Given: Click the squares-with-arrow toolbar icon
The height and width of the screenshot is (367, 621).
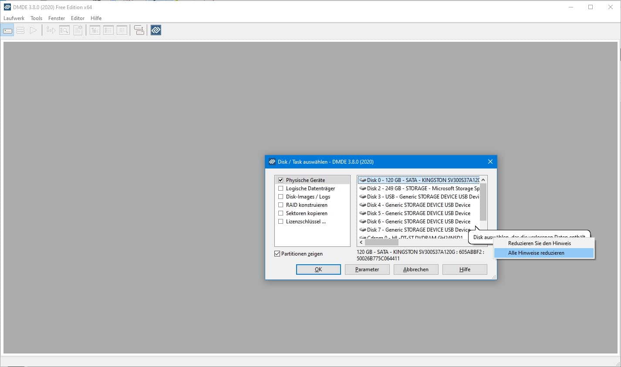Looking at the screenshot, I should (x=51, y=30).
